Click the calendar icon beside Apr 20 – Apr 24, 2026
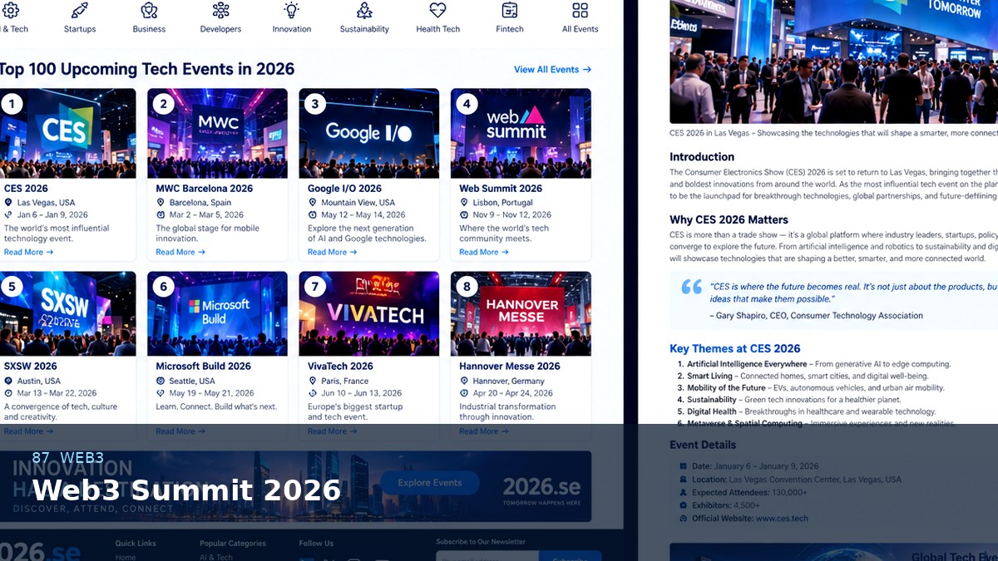 tap(464, 393)
